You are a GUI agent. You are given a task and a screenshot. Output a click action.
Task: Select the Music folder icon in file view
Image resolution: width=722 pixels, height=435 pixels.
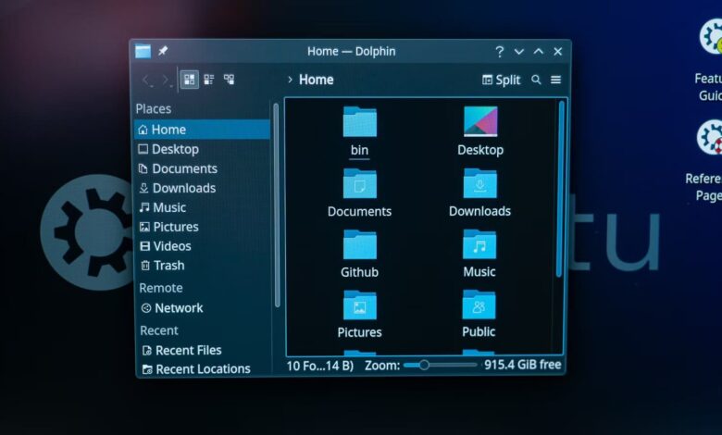[x=479, y=244]
